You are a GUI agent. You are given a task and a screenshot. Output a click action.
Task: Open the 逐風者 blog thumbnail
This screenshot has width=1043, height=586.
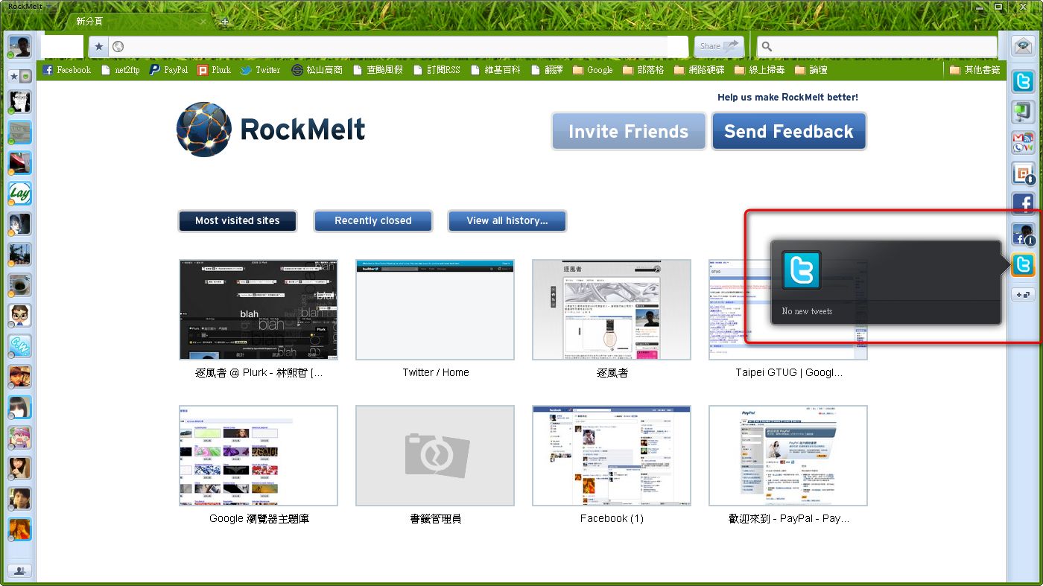(612, 310)
